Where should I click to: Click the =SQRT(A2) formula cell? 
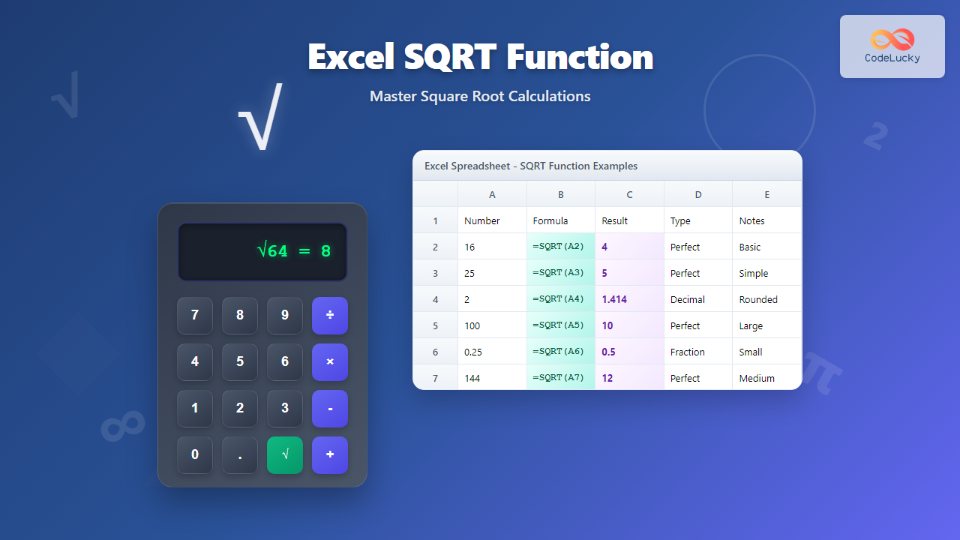click(560, 247)
